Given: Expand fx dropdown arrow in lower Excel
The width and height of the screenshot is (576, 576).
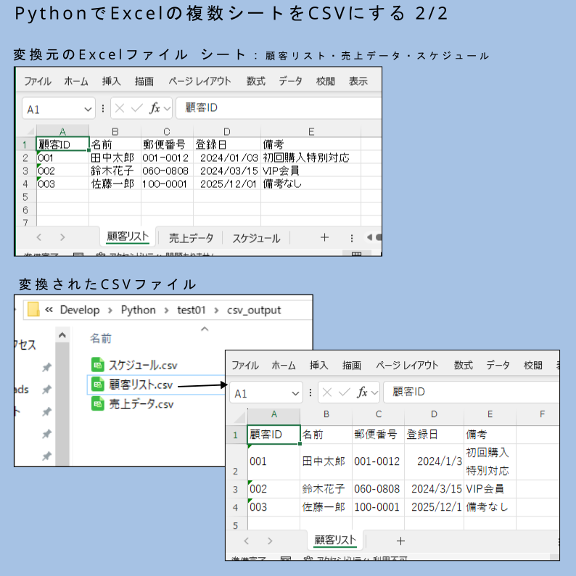Looking at the screenshot, I should click(375, 392).
